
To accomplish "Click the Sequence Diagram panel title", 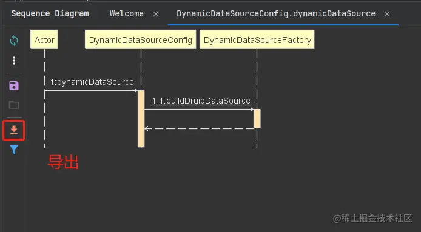I will pyautogui.click(x=50, y=13).
